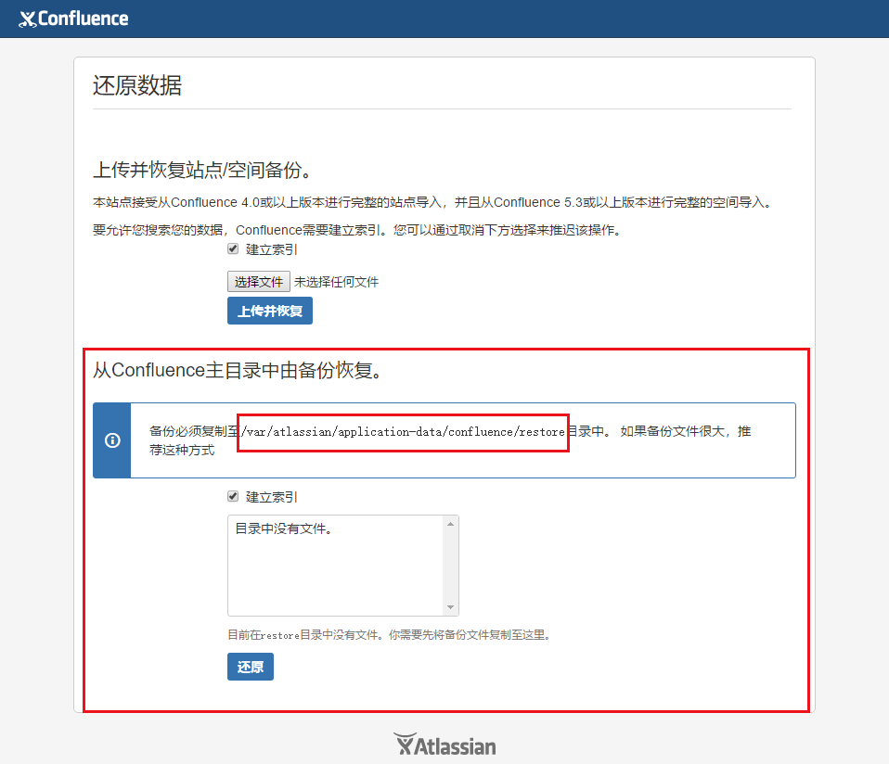Click the heading 从Confluence主目录中由备份恢复。
The width and height of the screenshot is (889, 764).
[x=239, y=370]
